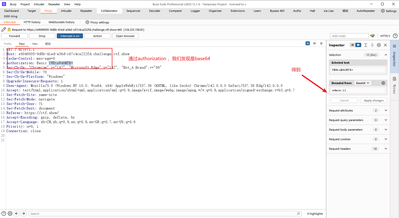Click the padlock icon next to request URL
This screenshot has height=218, width=399.
click(x=9, y=29)
